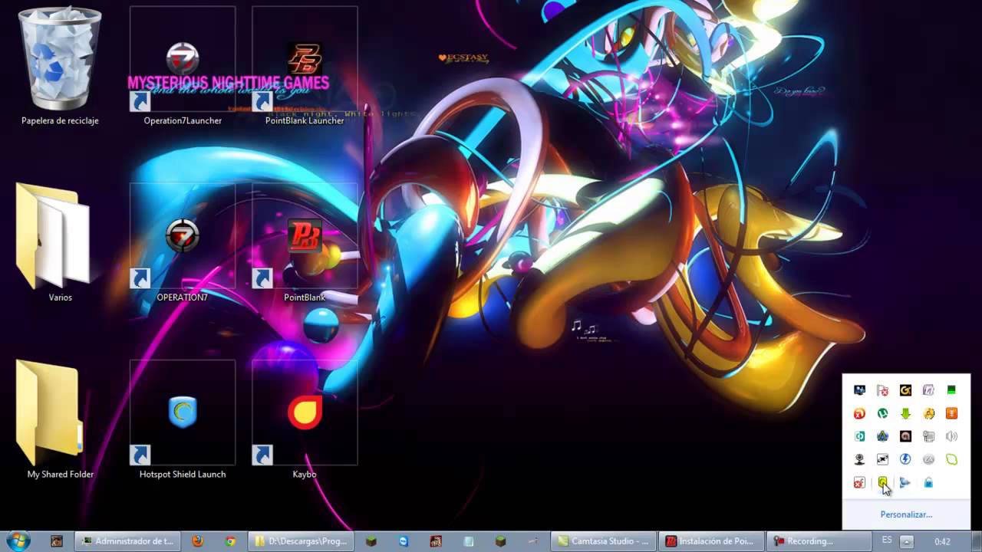Click the Action Center flag tray icon
982x552 pixels.
pyautogui.click(x=882, y=390)
